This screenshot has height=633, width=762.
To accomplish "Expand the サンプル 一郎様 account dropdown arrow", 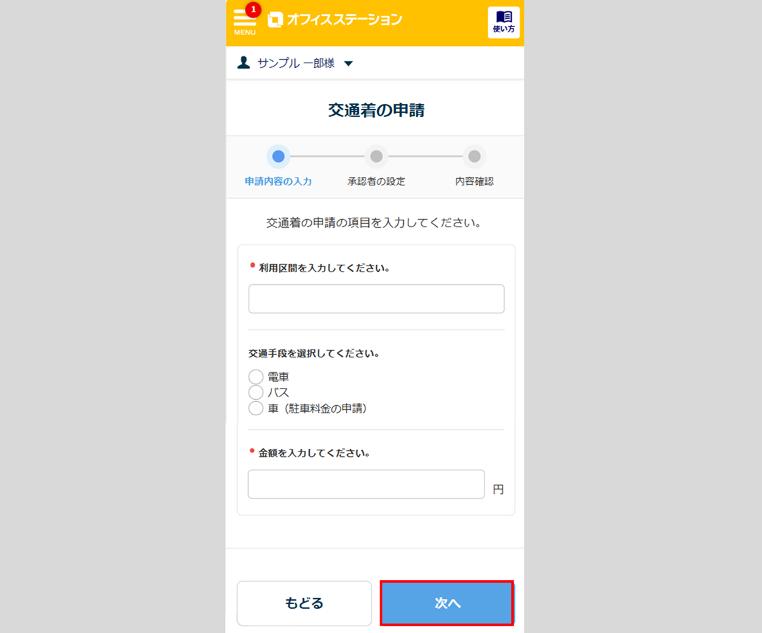I will tap(349, 63).
